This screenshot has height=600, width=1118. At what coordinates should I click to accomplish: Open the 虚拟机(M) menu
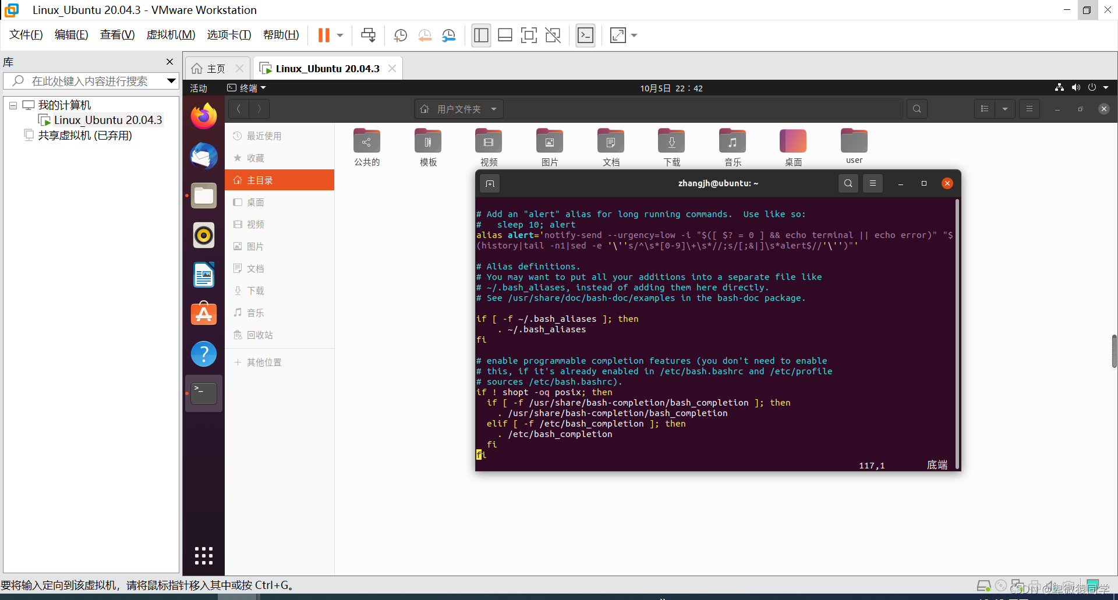[x=170, y=34]
